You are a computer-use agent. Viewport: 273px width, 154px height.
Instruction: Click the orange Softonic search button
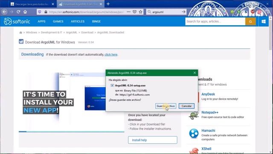250,21
